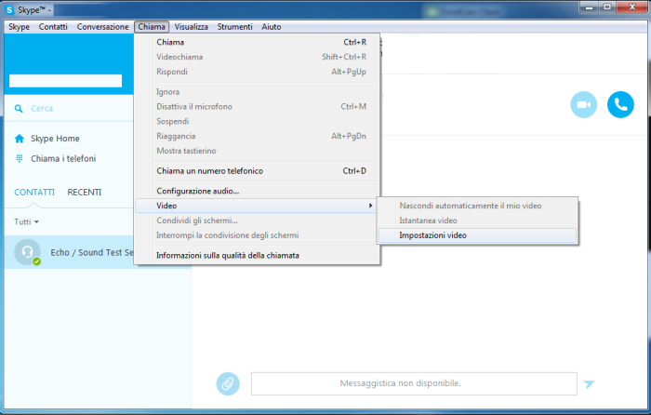651x415 pixels.
Task: Open Informazioni sulla qualità della chiamata
Action: pos(258,256)
